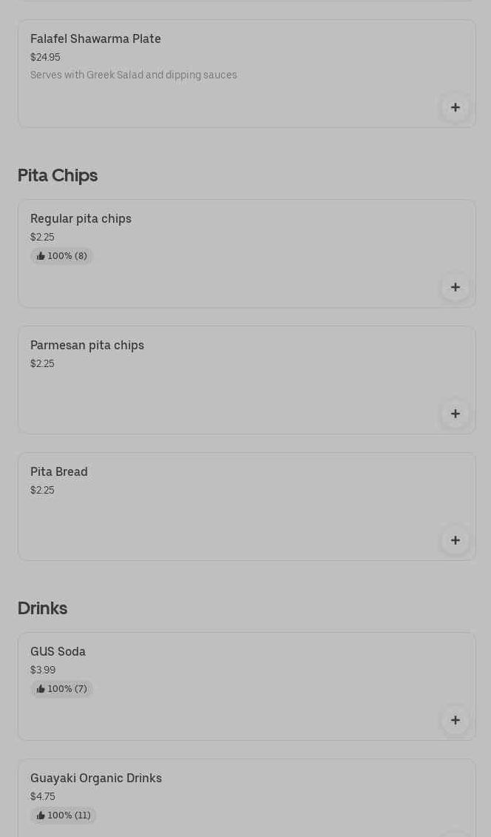The width and height of the screenshot is (491, 837).
Task: Add Pita Bread to cart
Action: [455, 540]
